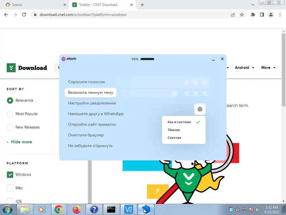Click the Atom installer settings gear icon
Viewport: 286px width, 215px height.
tap(200, 109)
